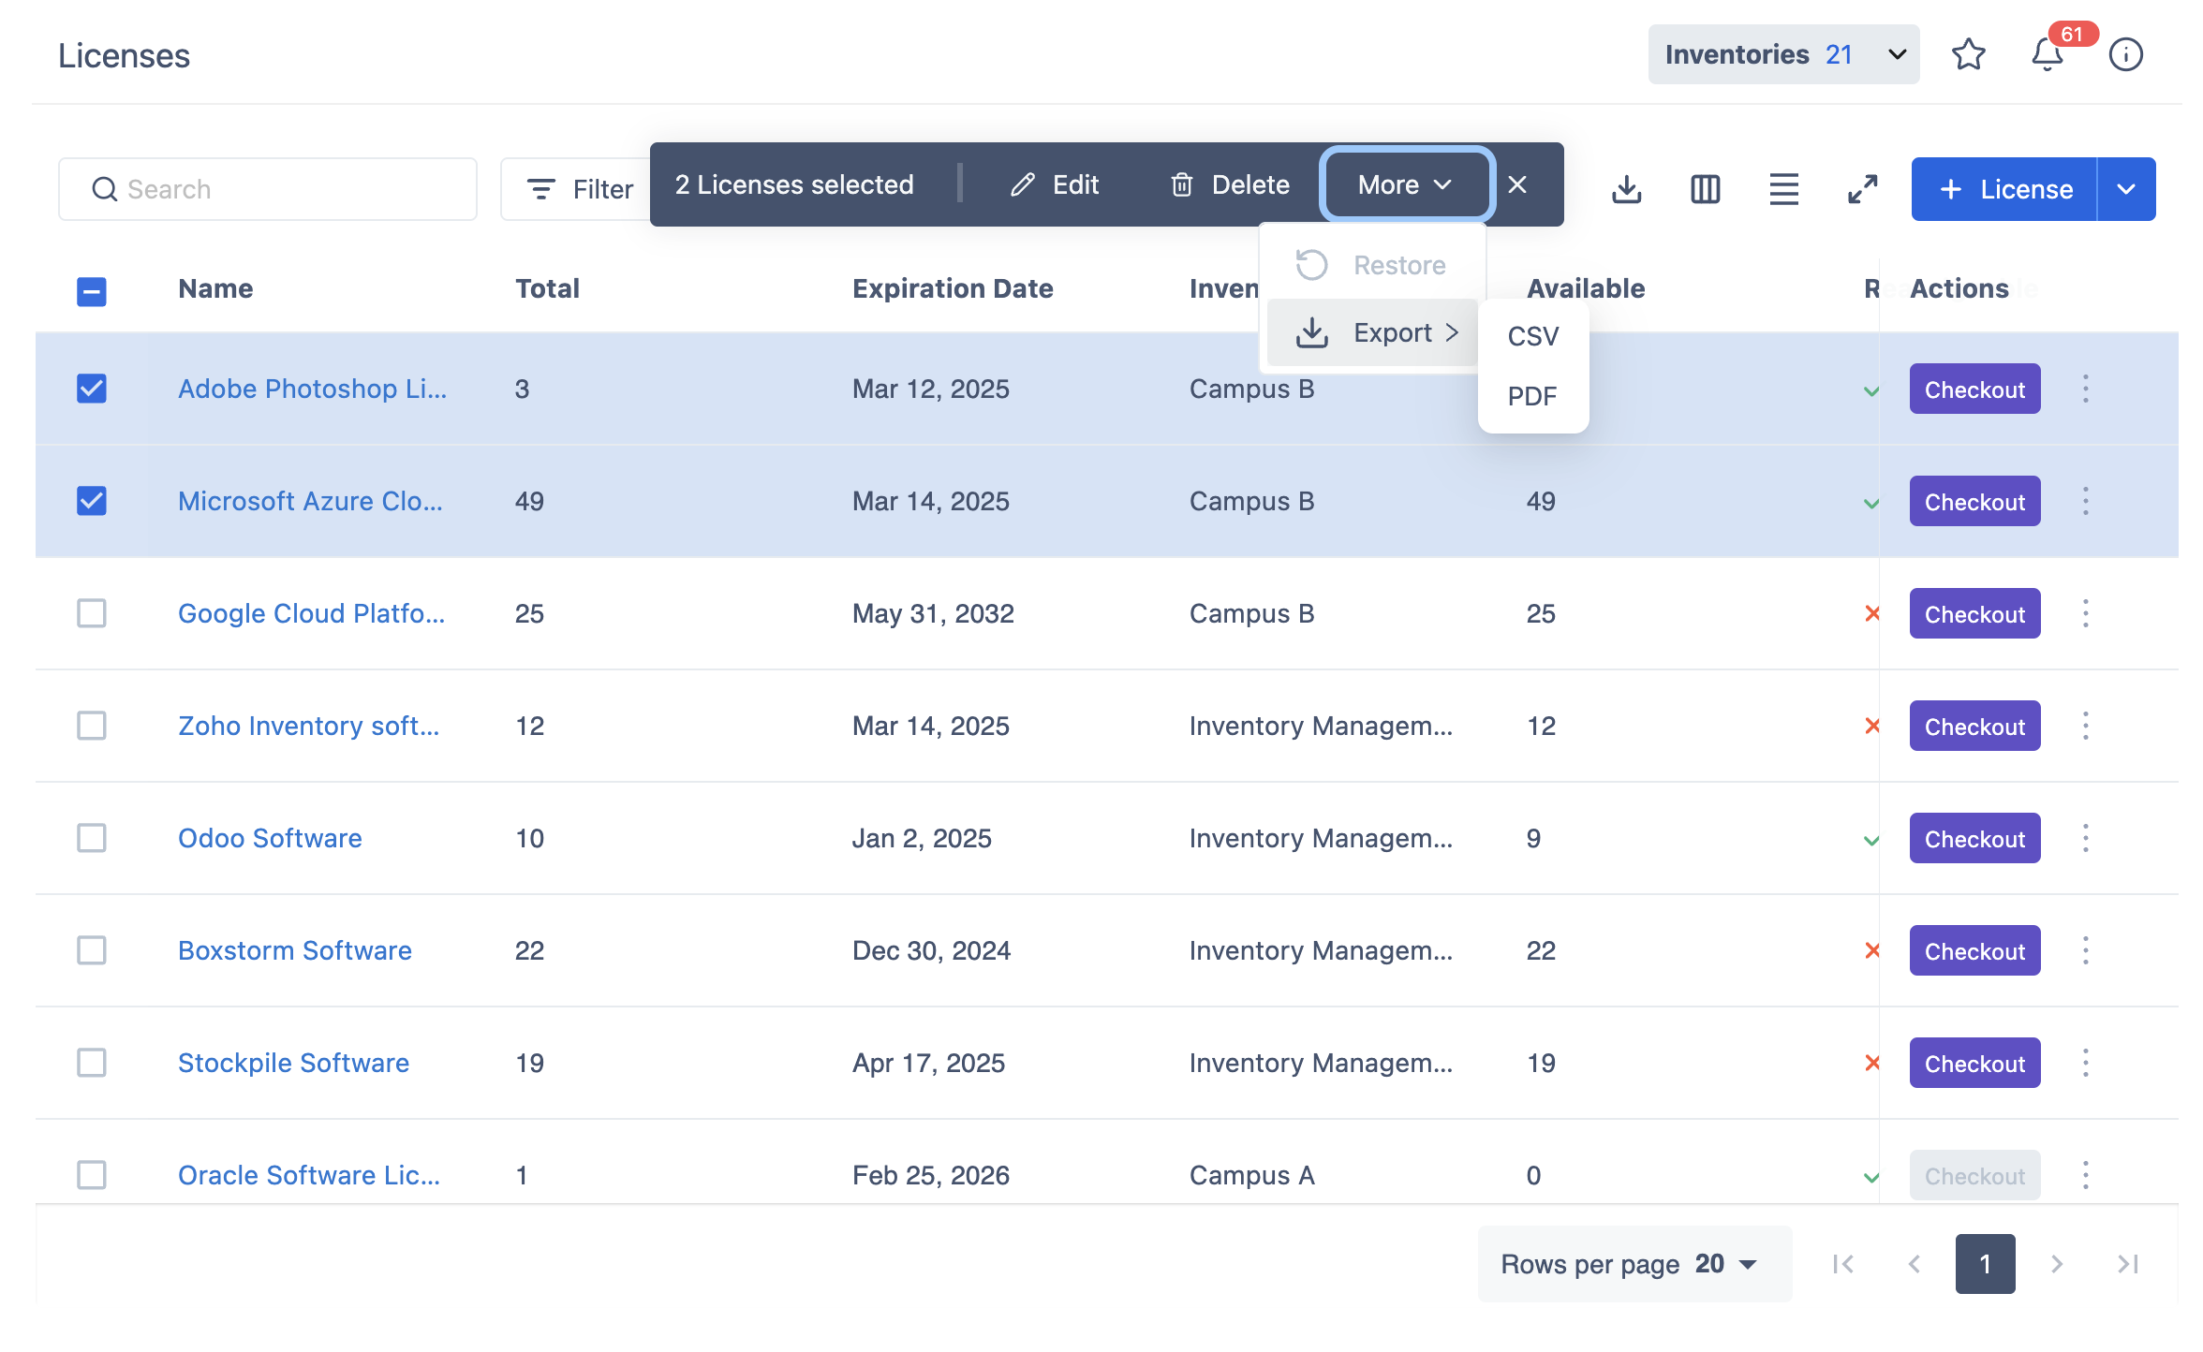Image resolution: width=2203 pixels, height=1352 pixels.
Task: Click Checkout for Zoho Inventory software
Action: coord(1974,727)
